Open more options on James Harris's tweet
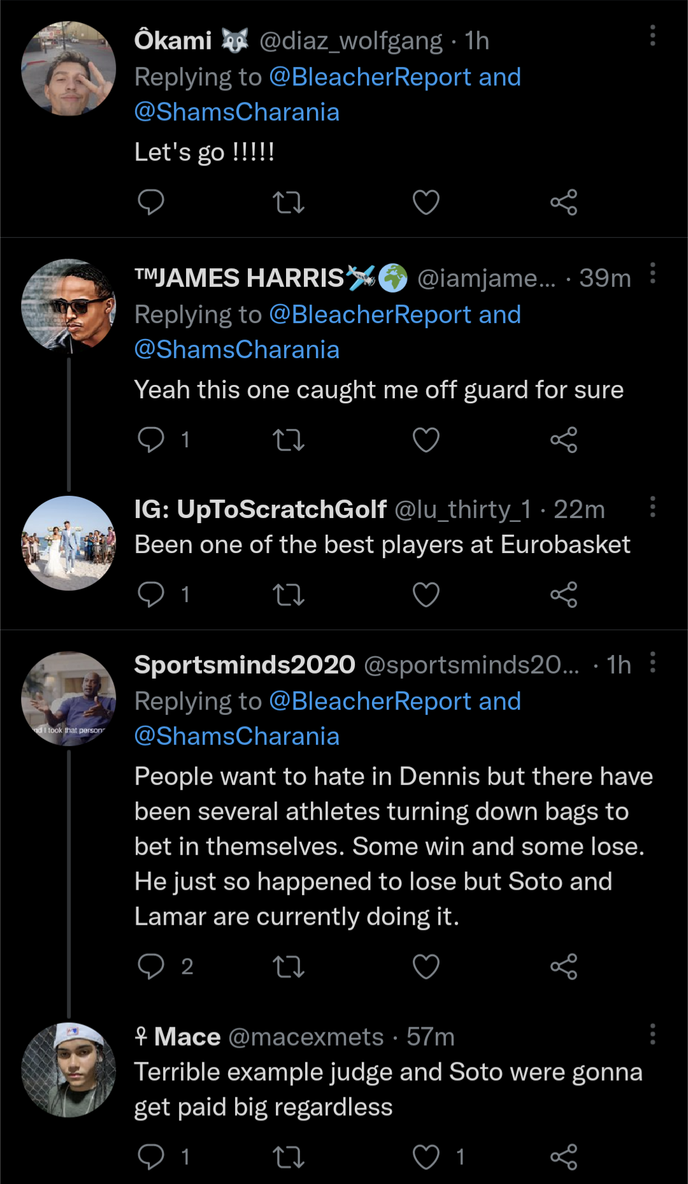The width and height of the screenshot is (688, 1184). [x=652, y=273]
